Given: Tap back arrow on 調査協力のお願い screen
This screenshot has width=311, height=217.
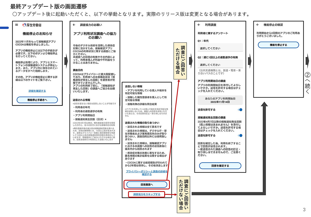Looking at the screenshot, I should point(74,25).
